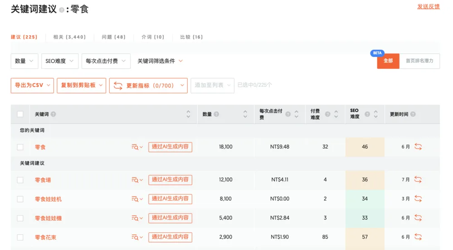Refresh metrics icon for 零食 row
This screenshot has width=453, height=250.
click(418, 146)
